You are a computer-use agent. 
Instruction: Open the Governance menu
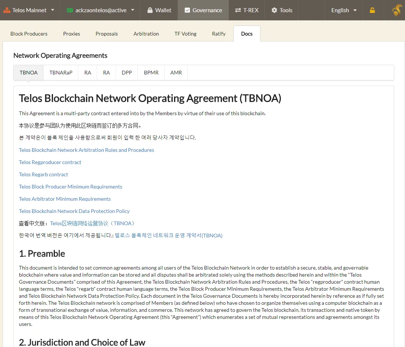tap(203, 10)
